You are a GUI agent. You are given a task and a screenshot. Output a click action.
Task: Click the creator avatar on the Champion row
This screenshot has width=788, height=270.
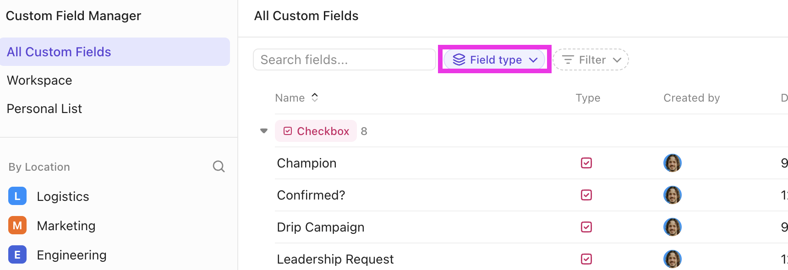coord(672,163)
